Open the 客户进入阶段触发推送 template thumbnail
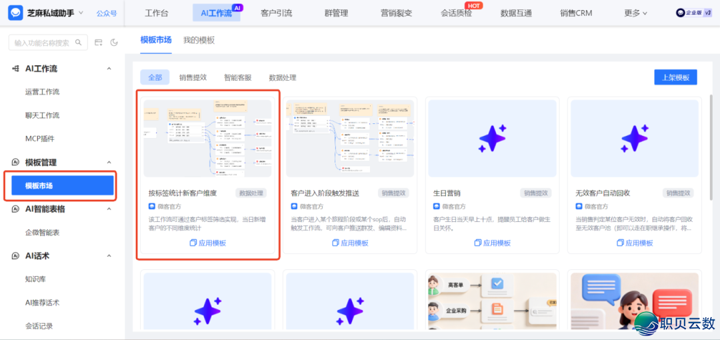Image resolution: width=720 pixels, height=340 pixels. (x=350, y=138)
